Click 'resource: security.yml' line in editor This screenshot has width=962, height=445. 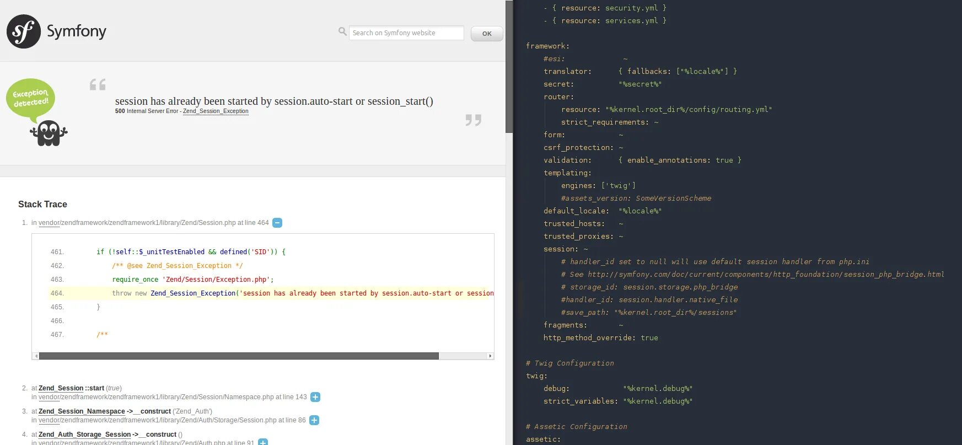tap(605, 8)
